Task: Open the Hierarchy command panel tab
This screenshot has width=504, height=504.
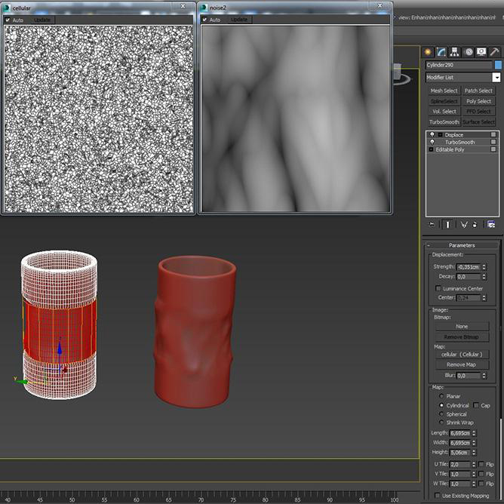Action: (x=454, y=52)
